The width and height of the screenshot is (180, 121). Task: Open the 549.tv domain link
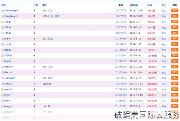point(8,50)
